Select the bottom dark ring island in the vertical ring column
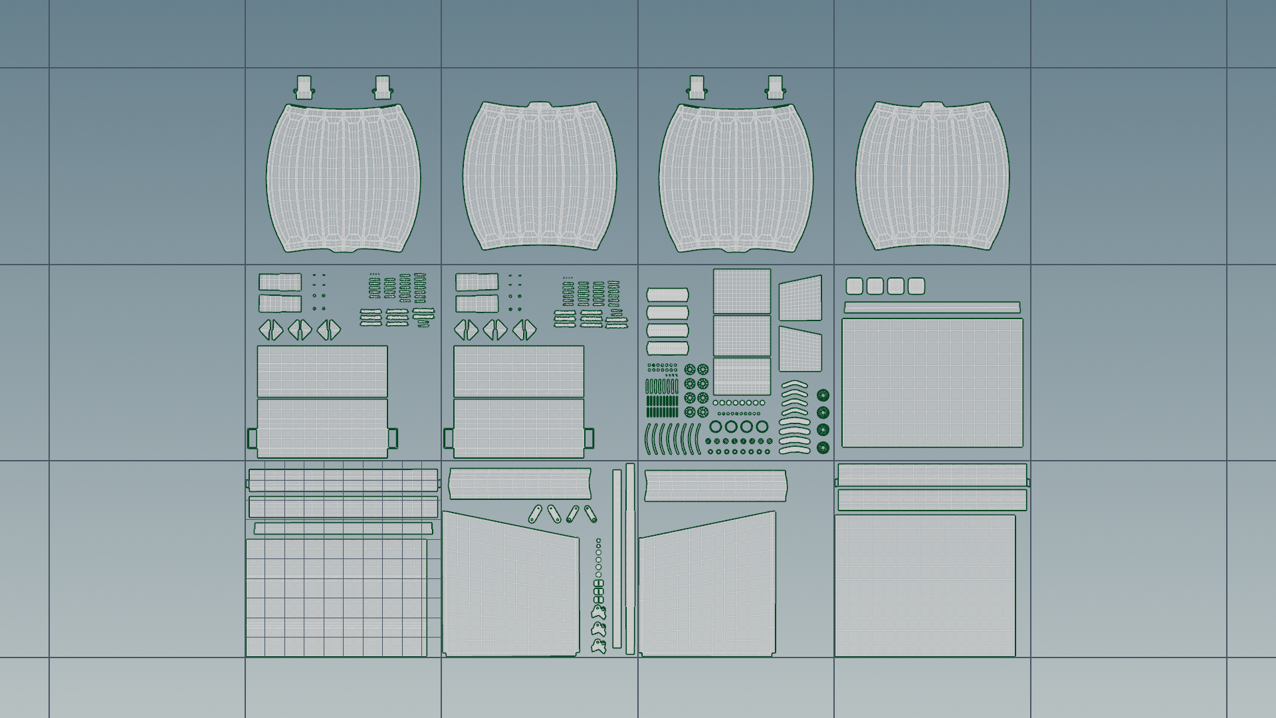Image resolution: width=1276 pixels, height=718 pixels. (823, 447)
